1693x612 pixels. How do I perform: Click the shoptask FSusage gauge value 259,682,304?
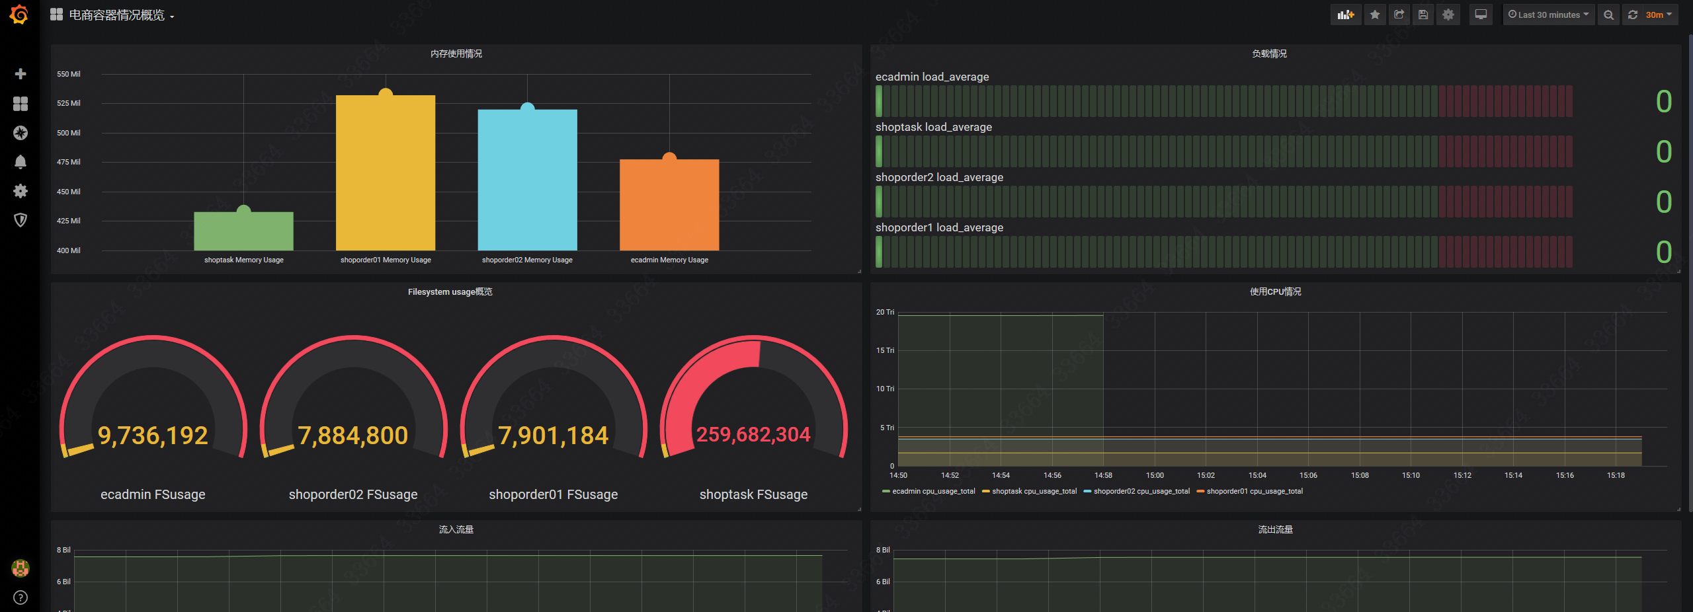753,434
